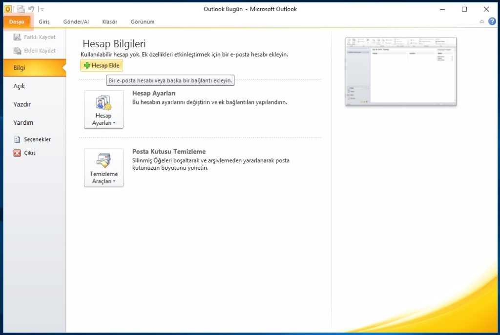The width and height of the screenshot is (500, 335).
Task: Click the Farklı Kaydet icon
Action: coord(17,37)
